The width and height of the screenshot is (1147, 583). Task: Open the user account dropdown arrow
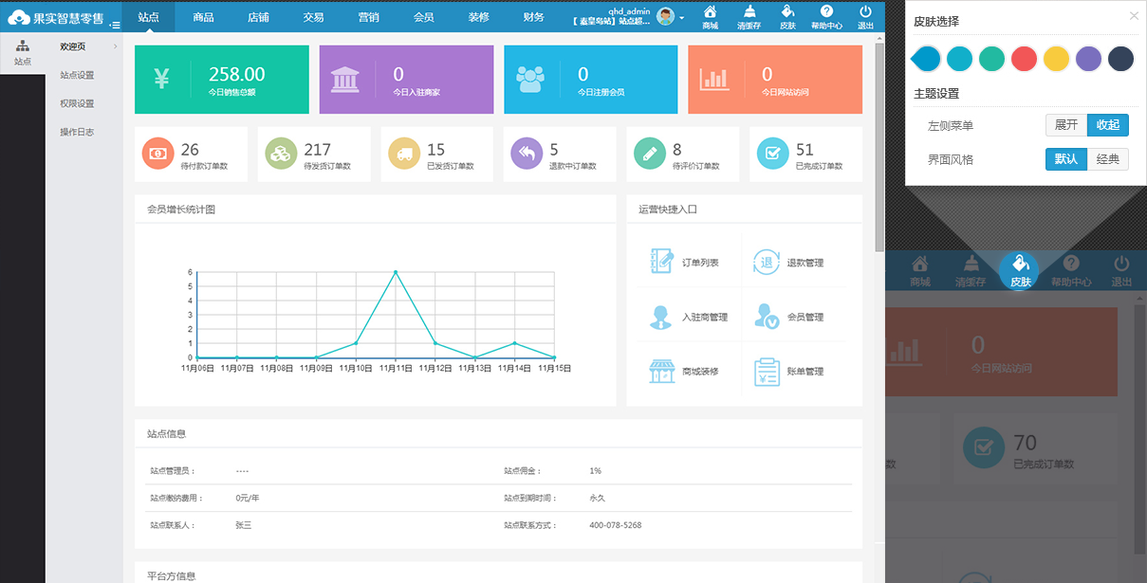click(682, 18)
